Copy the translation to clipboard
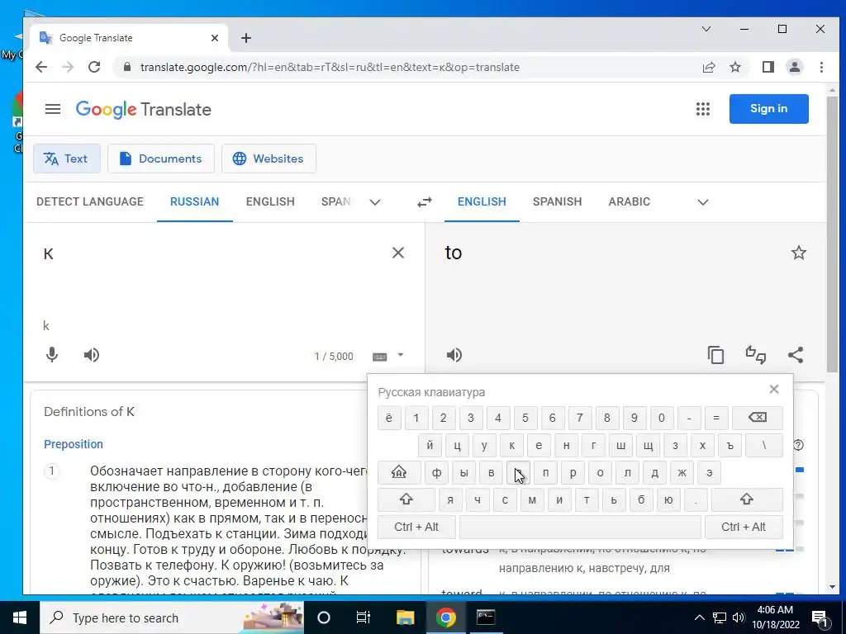Screen dimensions: 846x634 (716, 355)
